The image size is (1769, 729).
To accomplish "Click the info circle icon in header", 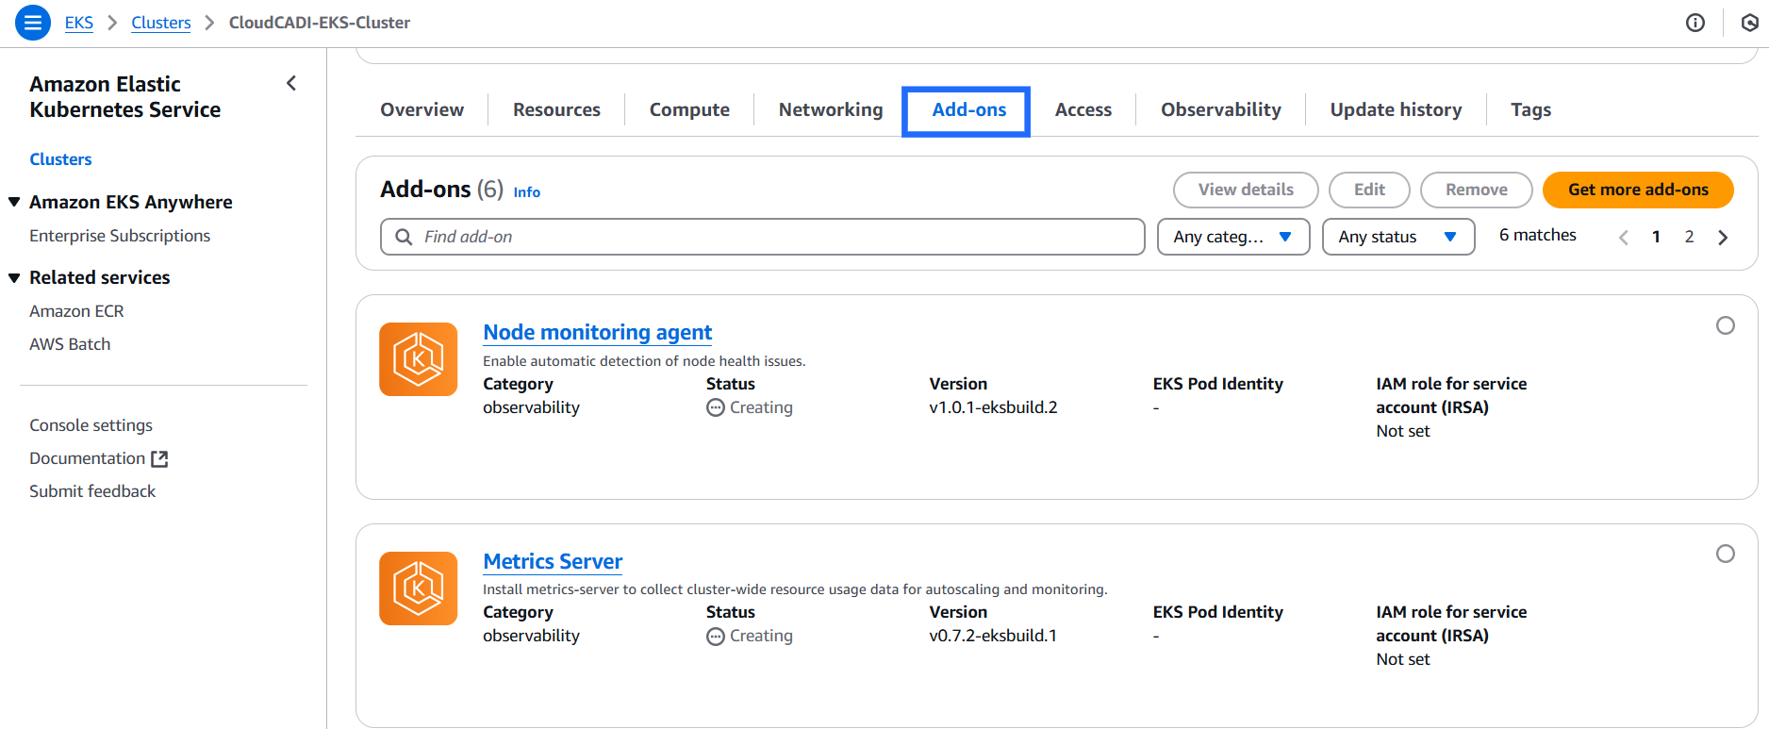I will (x=1695, y=23).
